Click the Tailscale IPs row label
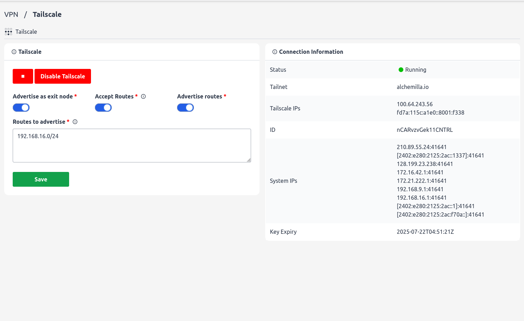The height and width of the screenshot is (321, 524). tap(285, 108)
